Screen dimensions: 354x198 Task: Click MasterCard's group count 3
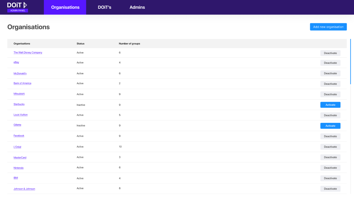120,157
